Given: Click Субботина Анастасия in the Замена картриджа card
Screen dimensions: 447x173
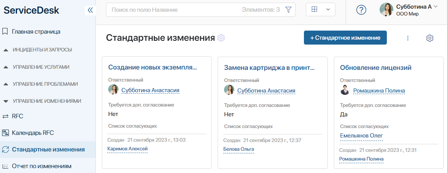Looking at the screenshot, I should [x=266, y=91].
